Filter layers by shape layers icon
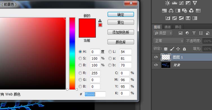The image size is (212, 110). coord(201,33)
